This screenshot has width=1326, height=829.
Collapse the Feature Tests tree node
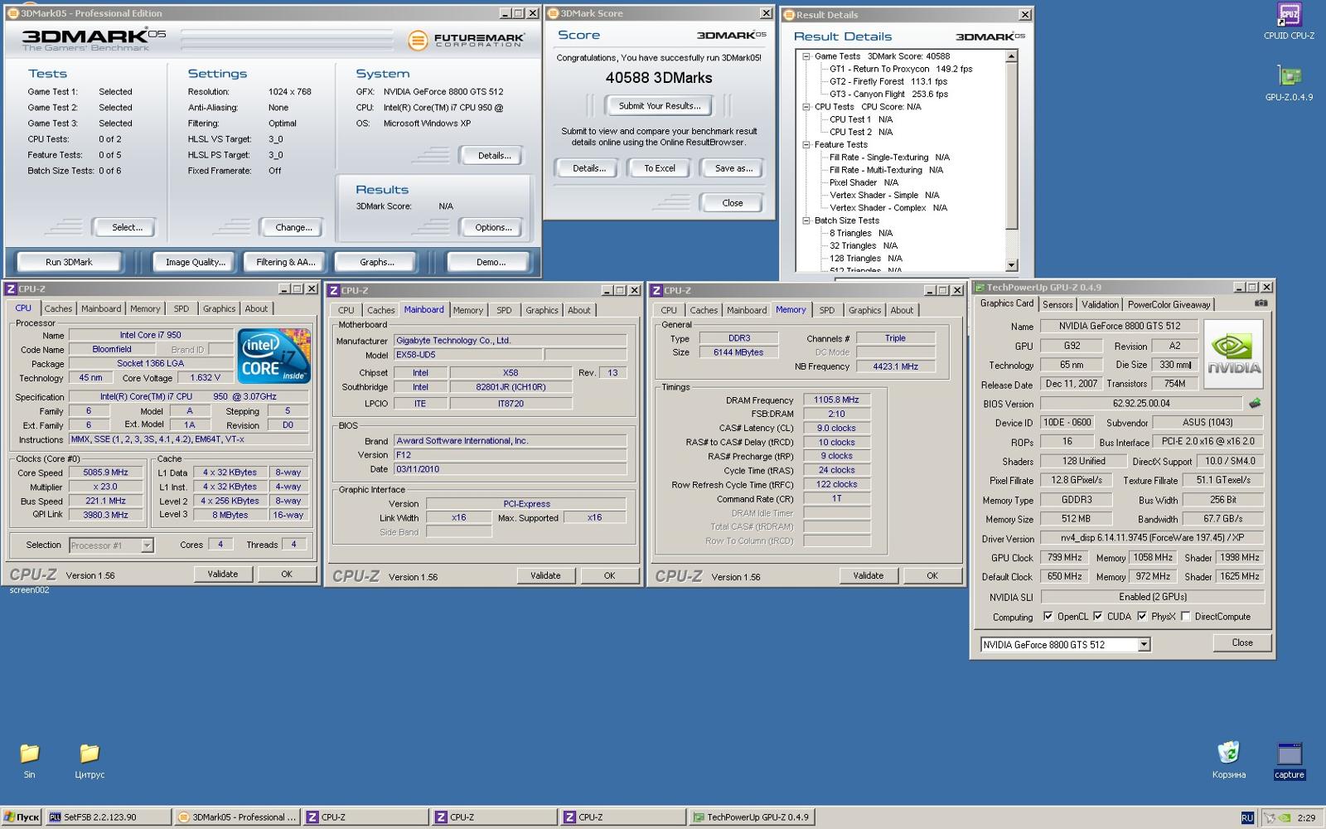coord(806,144)
